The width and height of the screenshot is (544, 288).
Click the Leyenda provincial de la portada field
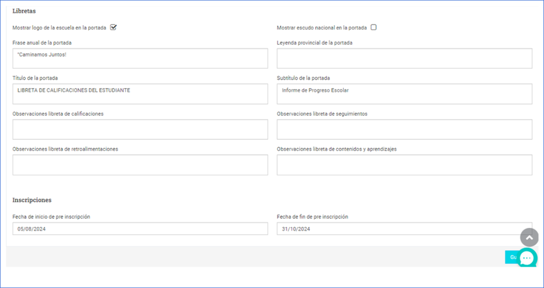tap(404, 58)
